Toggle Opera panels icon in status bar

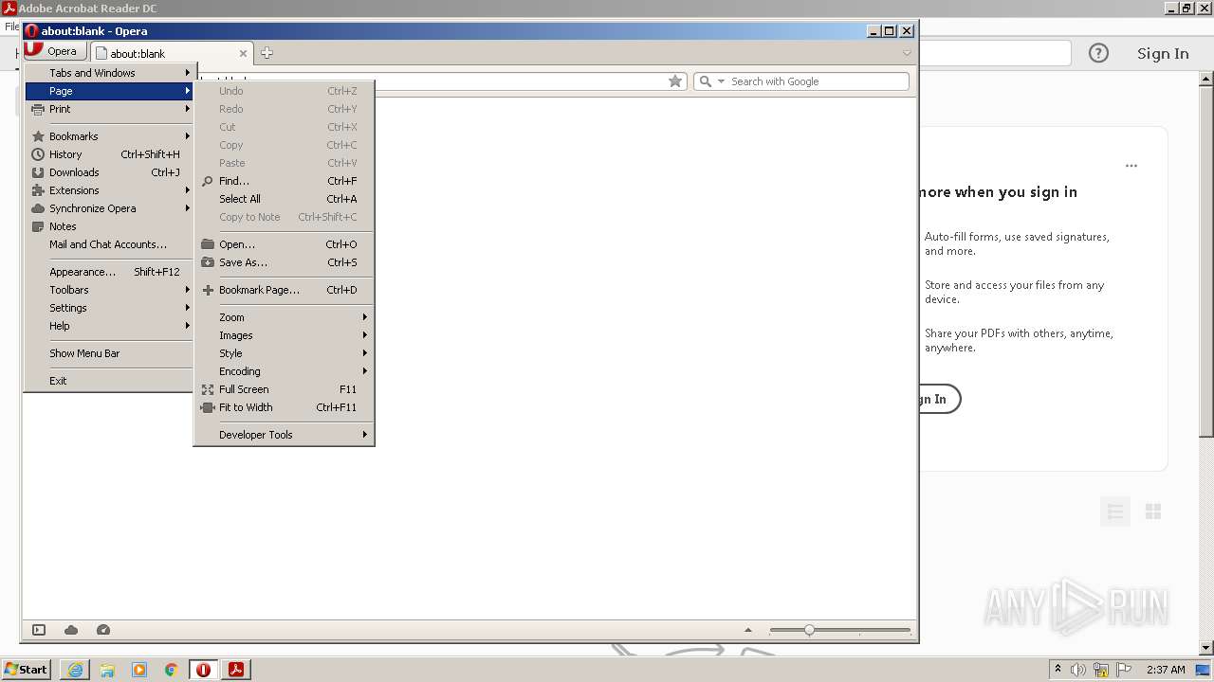coord(39,630)
